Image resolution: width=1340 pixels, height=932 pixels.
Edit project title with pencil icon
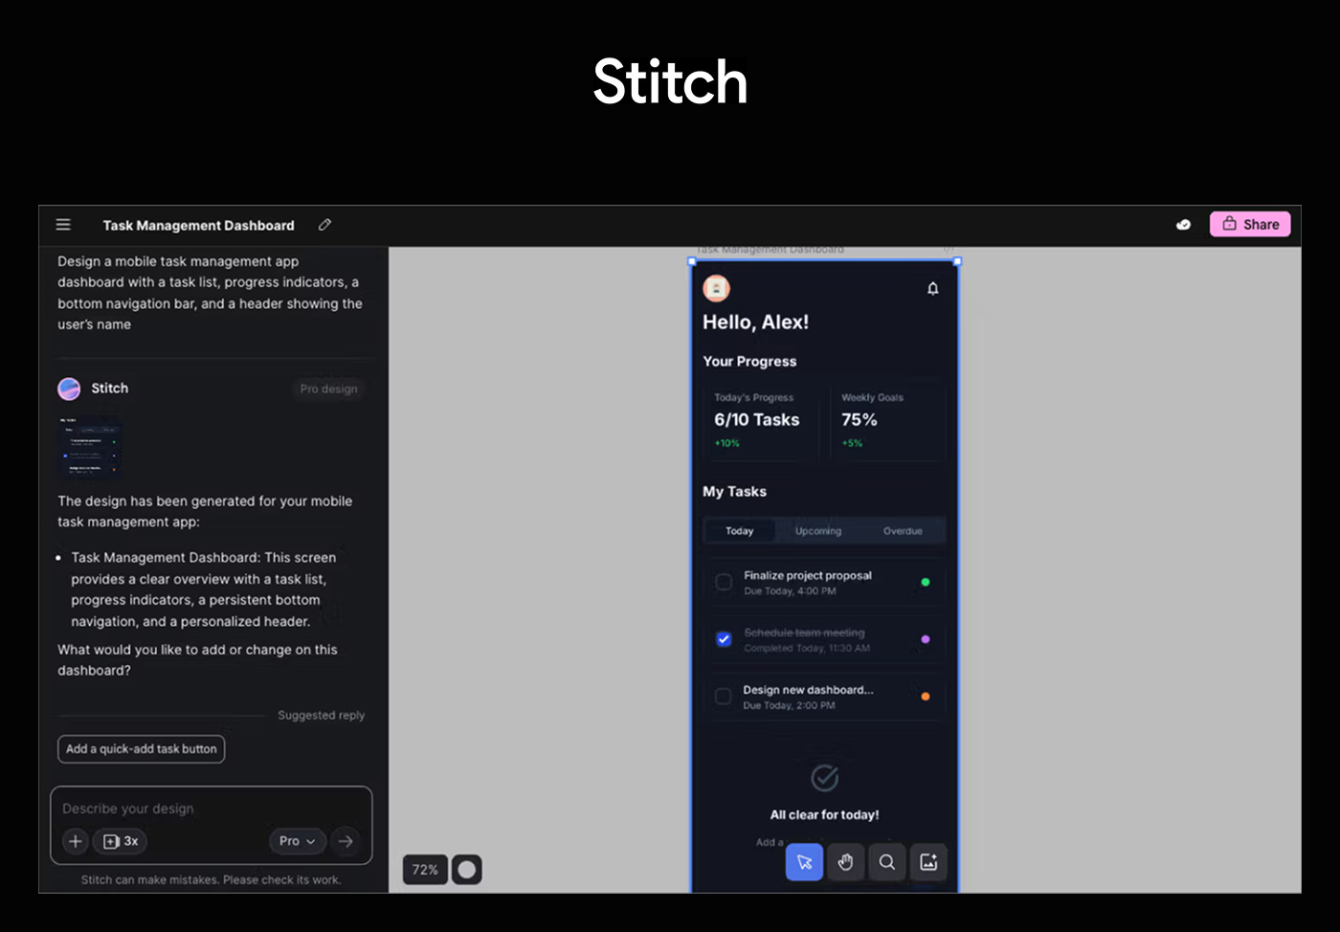(x=324, y=225)
